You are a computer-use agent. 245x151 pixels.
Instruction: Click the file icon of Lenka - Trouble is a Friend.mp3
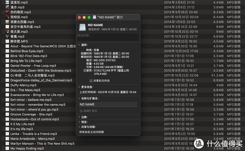click(7, 134)
